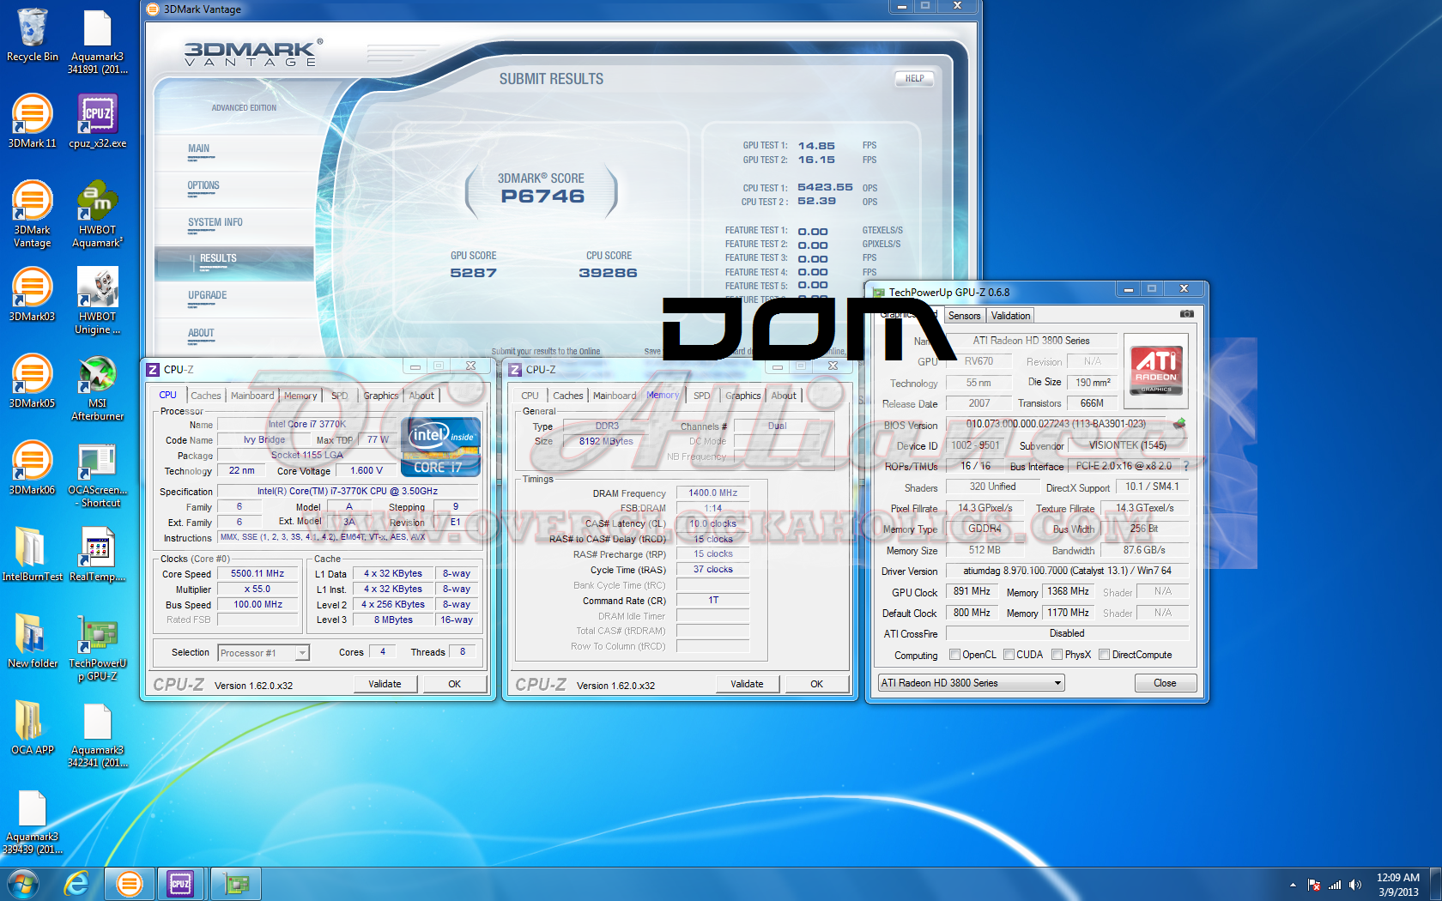
Task: Expand the Processor #1 selection dropdown
Action: [x=301, y=653]
